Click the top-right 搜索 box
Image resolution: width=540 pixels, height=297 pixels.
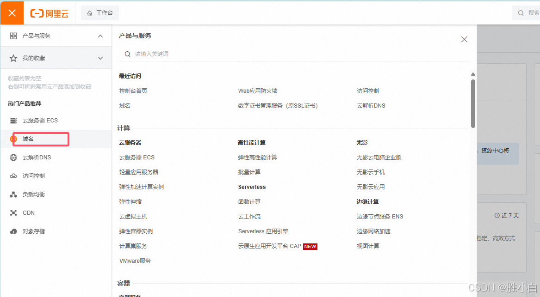[527, 13]
